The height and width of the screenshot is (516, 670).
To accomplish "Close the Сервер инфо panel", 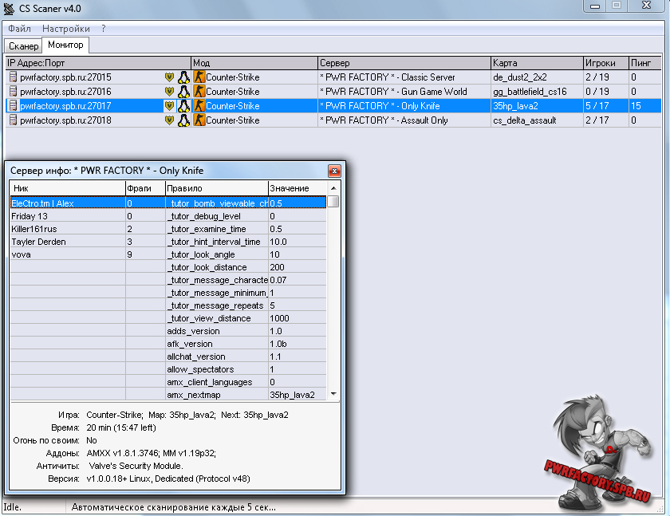I will tap(335, 171).
